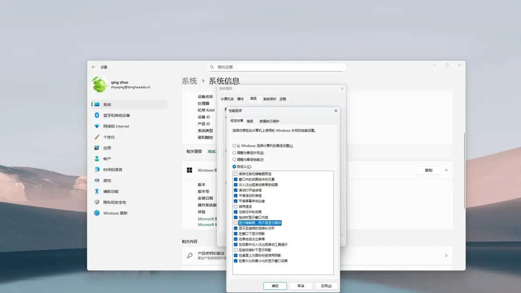
Task: Click the 个性化 paintbrush icon
Action: [x=97, y=137]
